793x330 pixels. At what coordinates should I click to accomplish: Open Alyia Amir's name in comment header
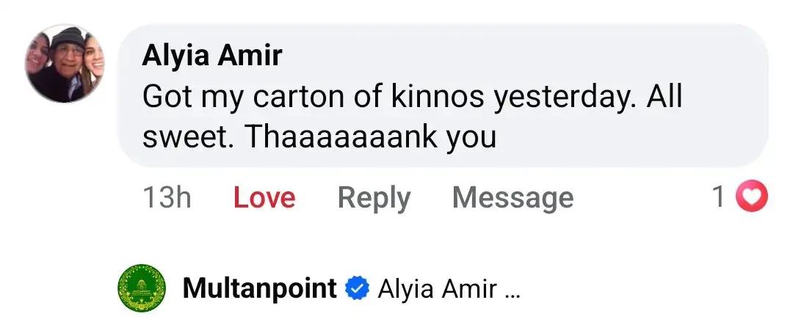(x=212, y=56)
